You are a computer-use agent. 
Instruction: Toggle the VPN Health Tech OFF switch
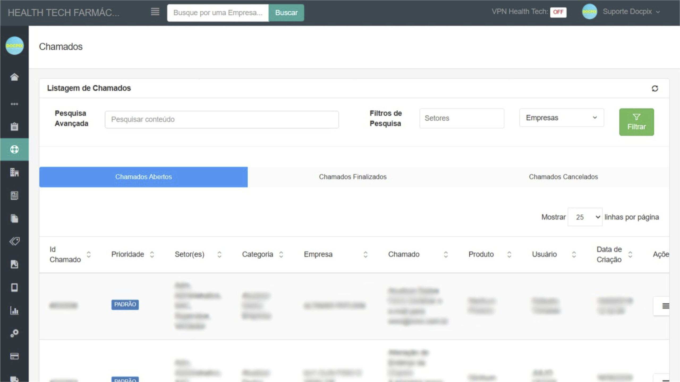[x=558, y=12]
